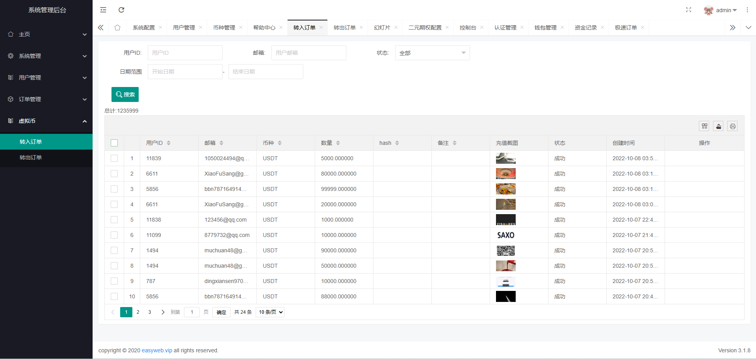The height and width of the screenshot is (359, 756).
Task: Change the 10 条/页 page size dropdown
Action: pos(270,312)
